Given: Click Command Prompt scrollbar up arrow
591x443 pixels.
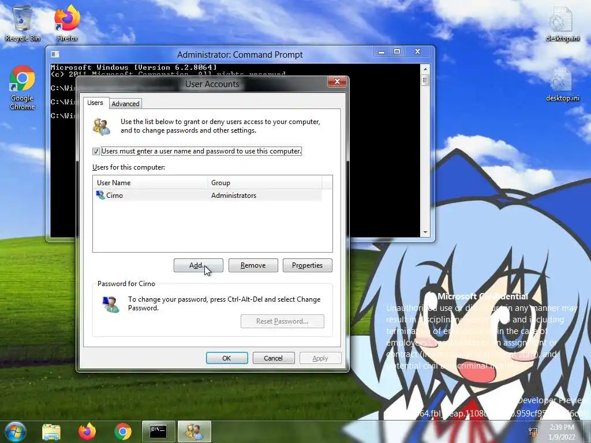Looking at the screenshot, I should [x=425, y=69].
